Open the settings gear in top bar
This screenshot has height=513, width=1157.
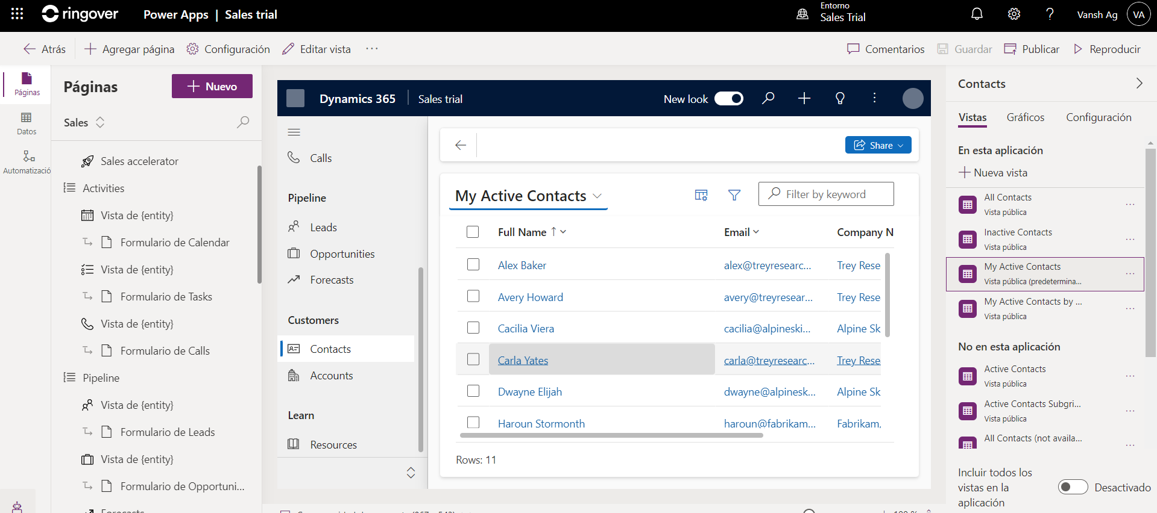pyautogui.click(x=1014, y=14)
